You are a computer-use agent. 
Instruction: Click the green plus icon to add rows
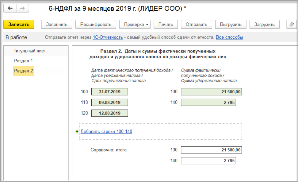[x=77, y=131]
